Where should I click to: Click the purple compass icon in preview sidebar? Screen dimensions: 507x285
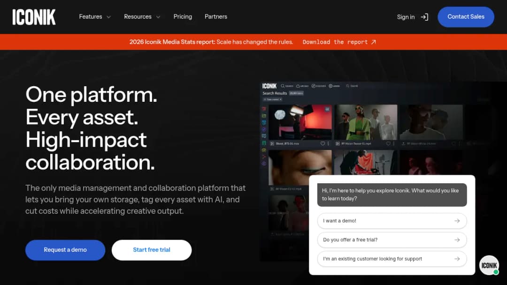264,129
